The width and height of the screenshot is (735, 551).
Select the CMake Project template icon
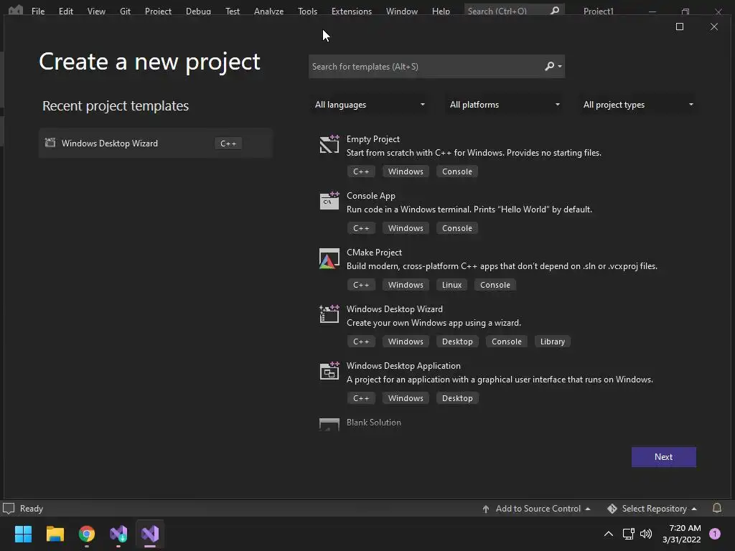[329, 258]
